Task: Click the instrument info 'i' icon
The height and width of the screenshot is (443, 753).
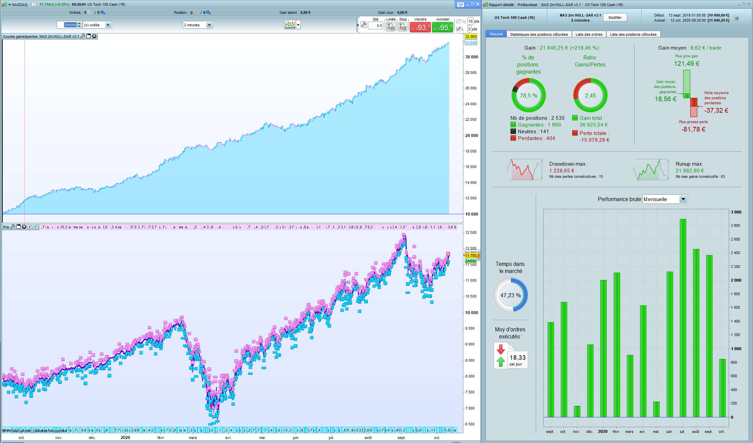Action: tap(34, 4)
